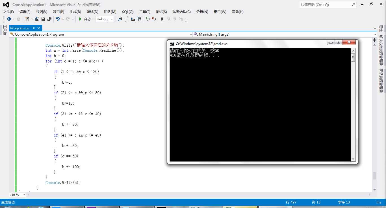Click the Save All double-floppy icon
Image resolution: width=386 pixels, height=208 pixels.
coord(49,19)
